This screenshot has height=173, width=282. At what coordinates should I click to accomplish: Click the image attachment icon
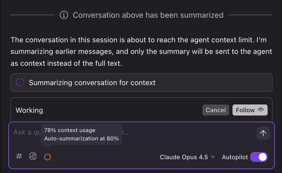coord(33,156)
